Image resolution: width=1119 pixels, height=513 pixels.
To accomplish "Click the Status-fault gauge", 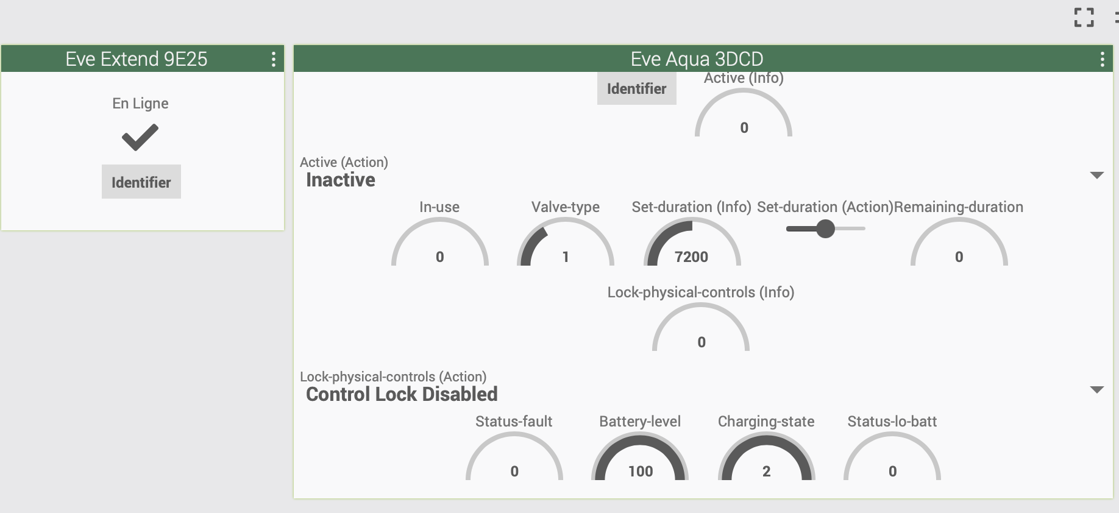I will (x=514, y=456).
